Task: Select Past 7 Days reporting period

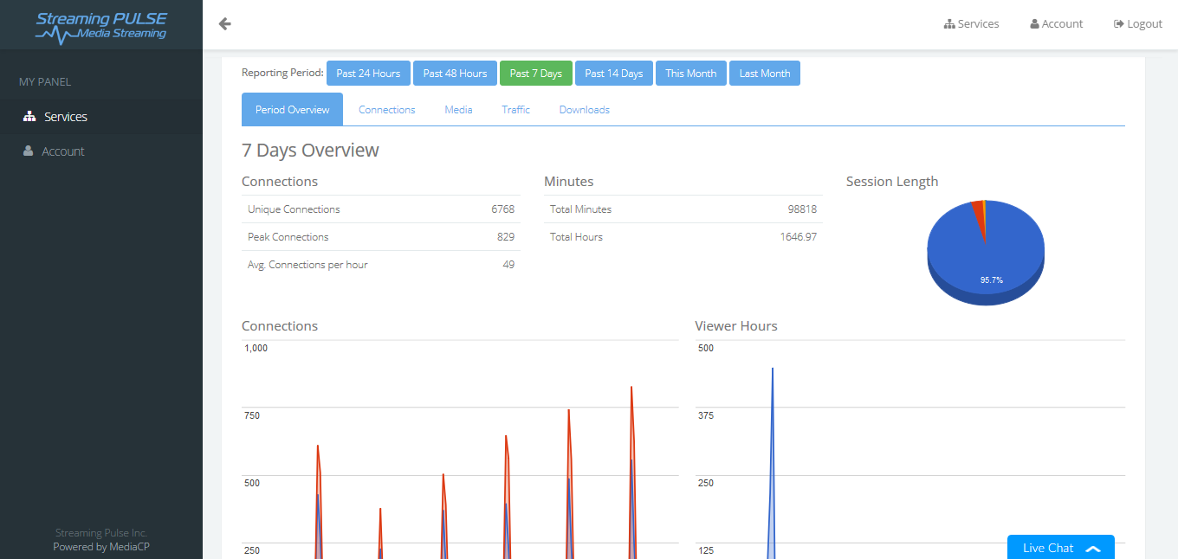Action: [x=535, y=74]
